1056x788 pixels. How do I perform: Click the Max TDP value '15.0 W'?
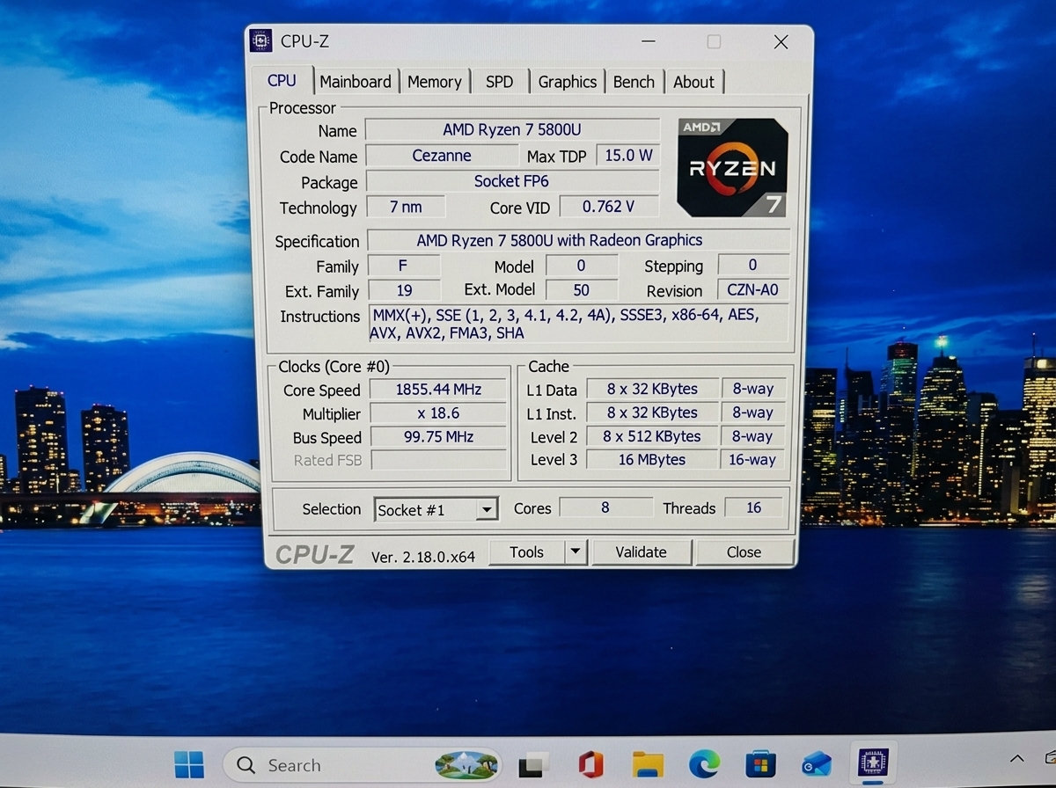(x=628, y=156)
